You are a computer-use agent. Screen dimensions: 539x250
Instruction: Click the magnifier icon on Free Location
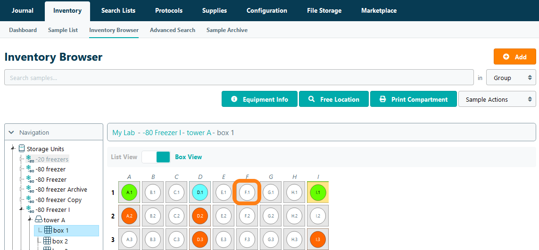click(x=311, y=99)
